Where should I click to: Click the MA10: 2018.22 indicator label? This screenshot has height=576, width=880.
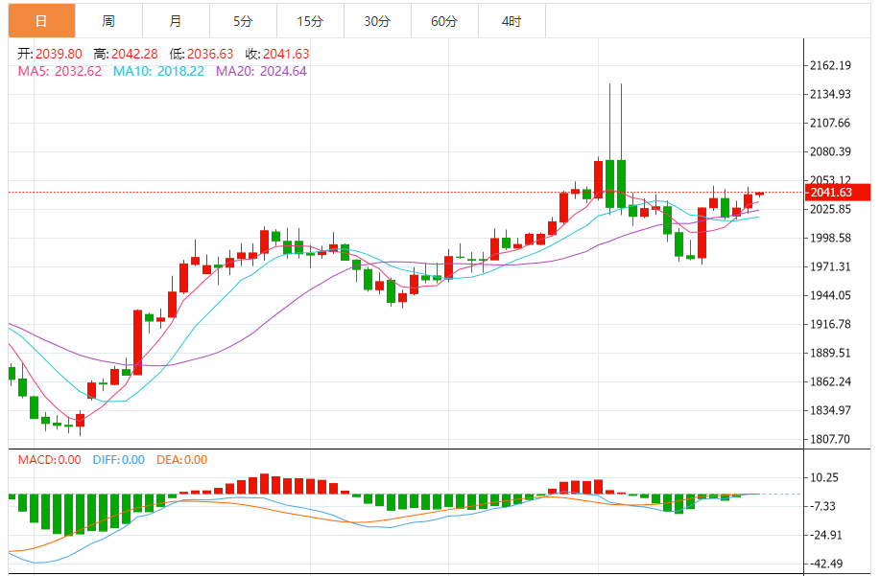pyautogui.click(x=159, y=71)
